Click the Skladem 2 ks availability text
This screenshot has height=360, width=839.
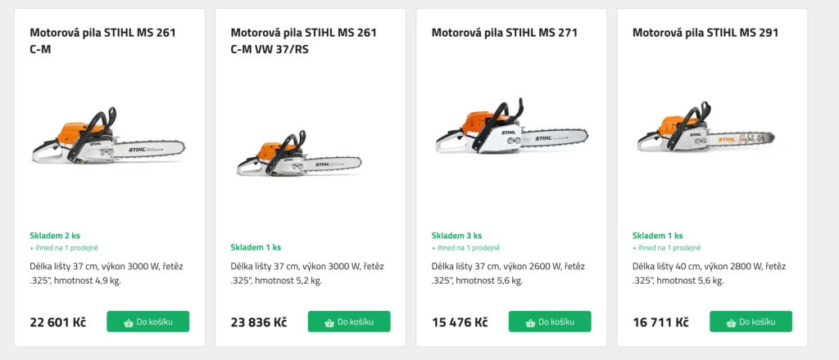[55, 236]
